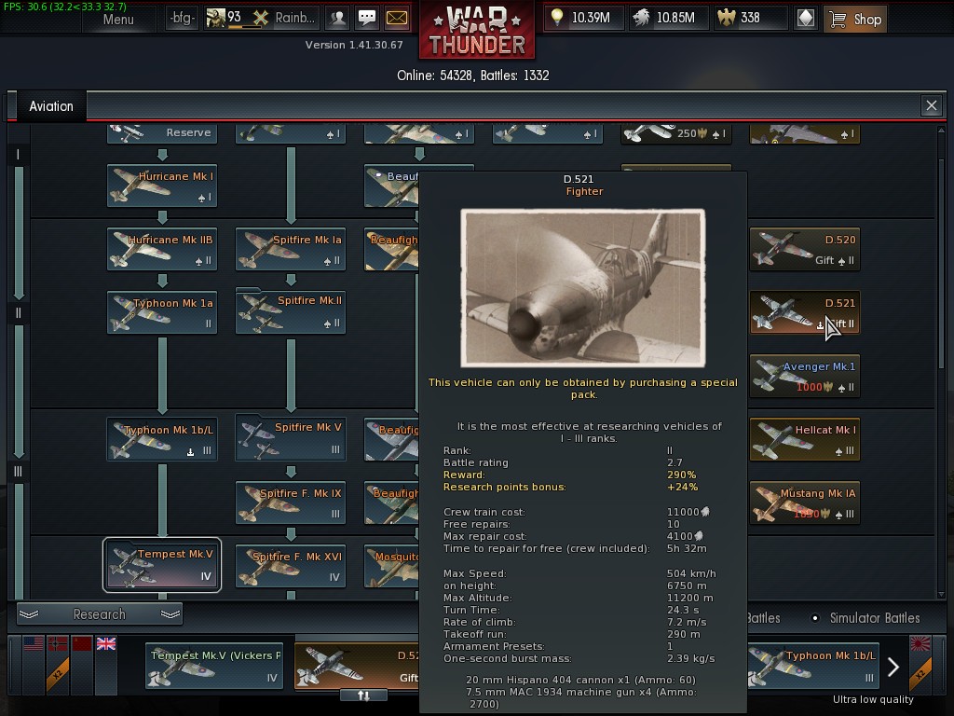Open the chat speech bubble icon
This screenshot has width=954, height=716.
pos(367,19)
